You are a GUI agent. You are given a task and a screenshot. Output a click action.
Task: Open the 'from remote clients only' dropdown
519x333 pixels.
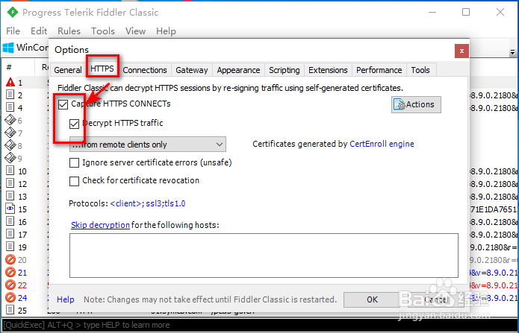[x=148, y=145]
